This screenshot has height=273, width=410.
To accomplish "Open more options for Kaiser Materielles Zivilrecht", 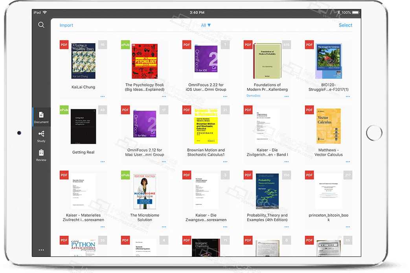I will click(103, 227).
